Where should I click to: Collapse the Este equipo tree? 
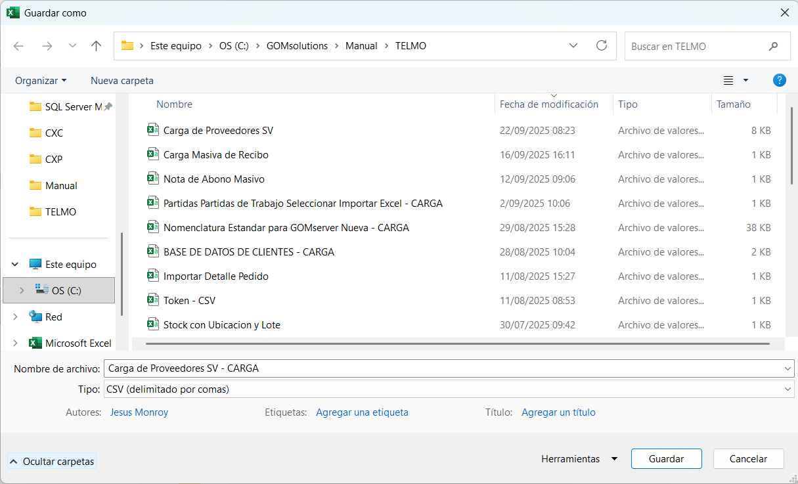14,264
